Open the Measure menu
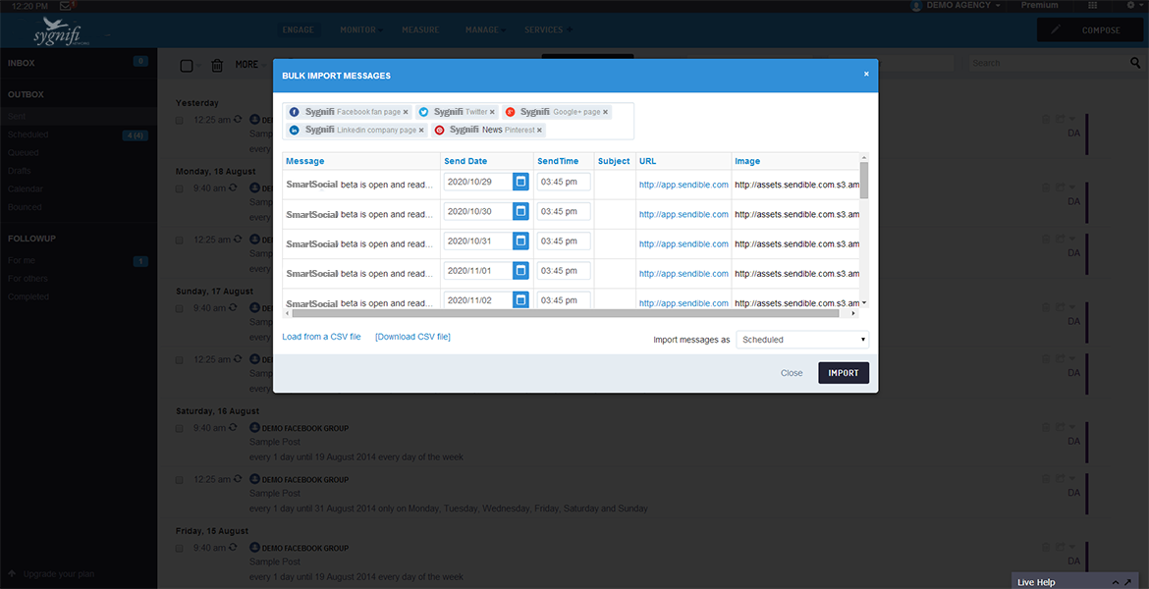 420,29
